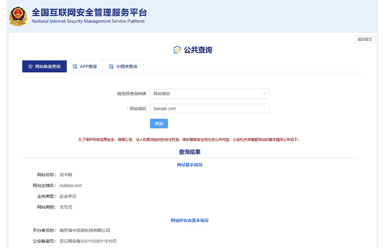Click the blue 查询 button
Image resolution: width=385 pixels, height=248 pixels.
pyautogui.click(x=159, y=124)
